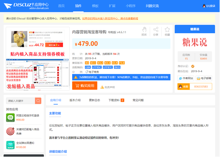Open the 扩展 nav item
220x157 pixels.
pyautogui.click(x=112, y=6)
